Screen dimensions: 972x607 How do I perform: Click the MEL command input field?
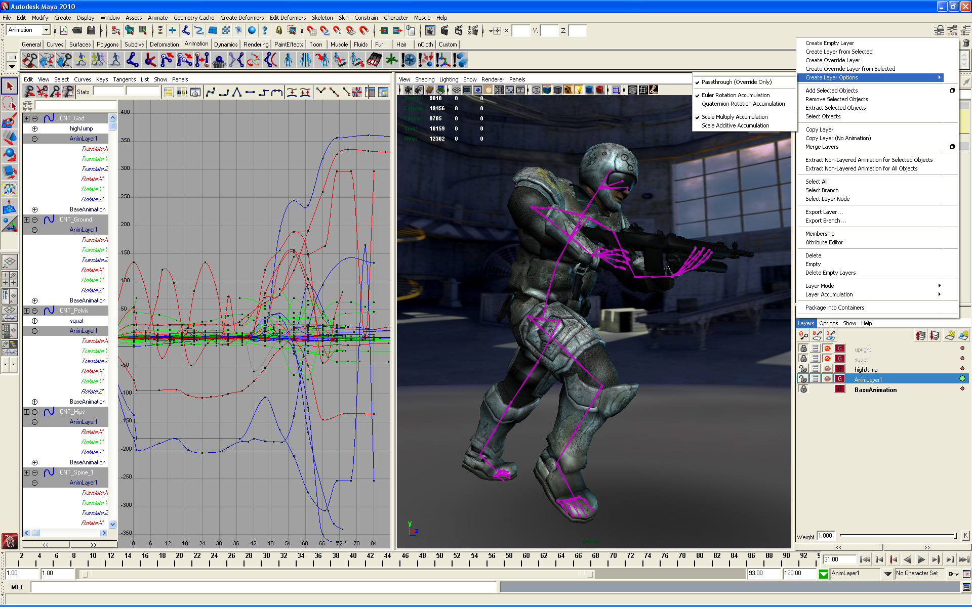pyautogui.click(x=263, y=587)
